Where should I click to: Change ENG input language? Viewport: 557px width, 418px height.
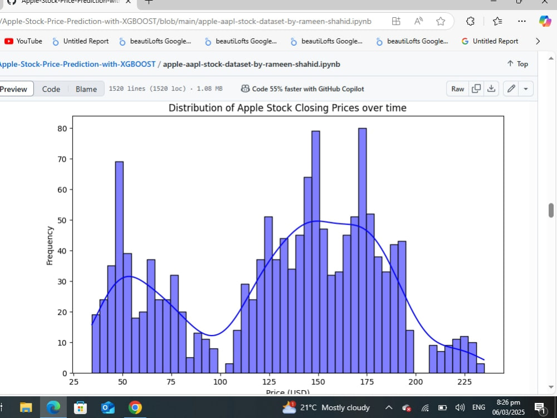[479, 407]
